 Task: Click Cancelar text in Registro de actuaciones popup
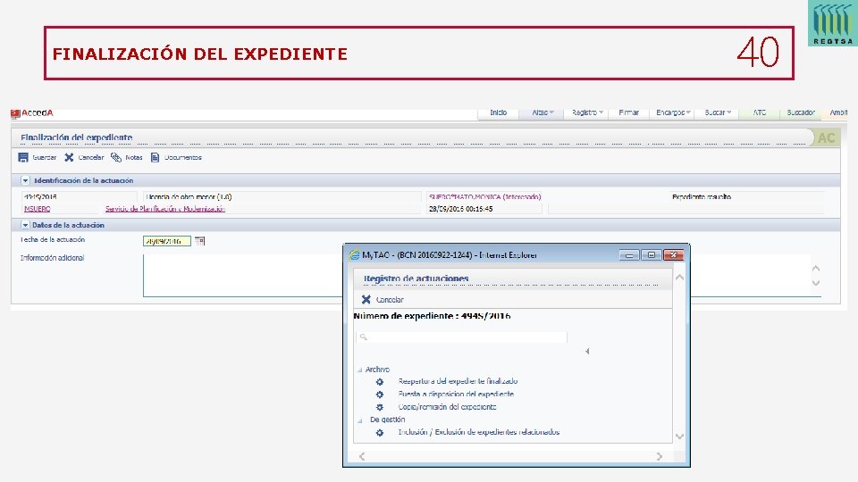[390, 300]
